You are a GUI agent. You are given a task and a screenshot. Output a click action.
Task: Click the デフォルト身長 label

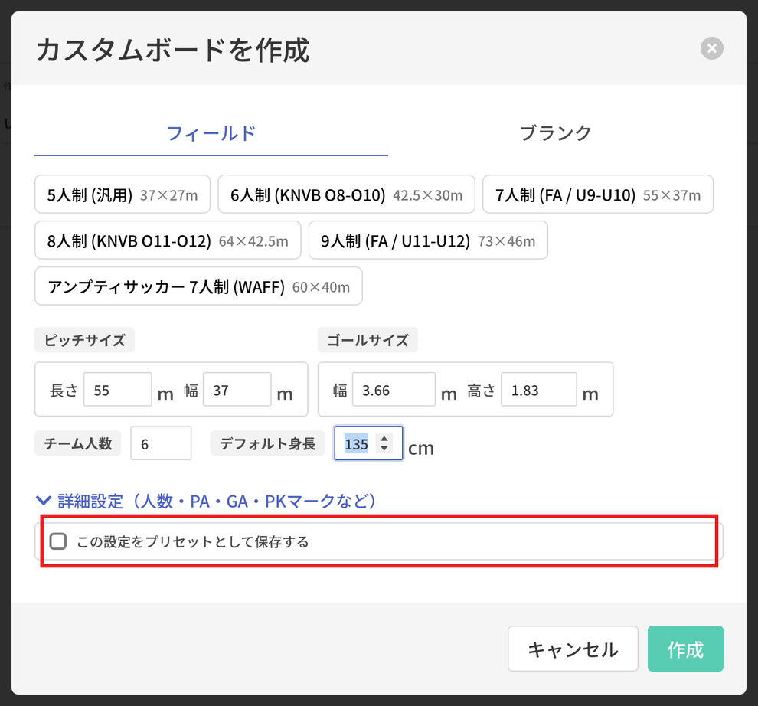(x=267, y=443)
